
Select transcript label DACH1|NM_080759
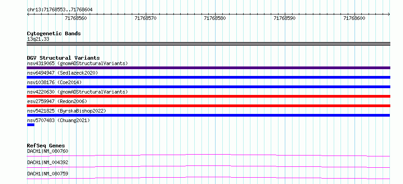click(x=48, y=174)
